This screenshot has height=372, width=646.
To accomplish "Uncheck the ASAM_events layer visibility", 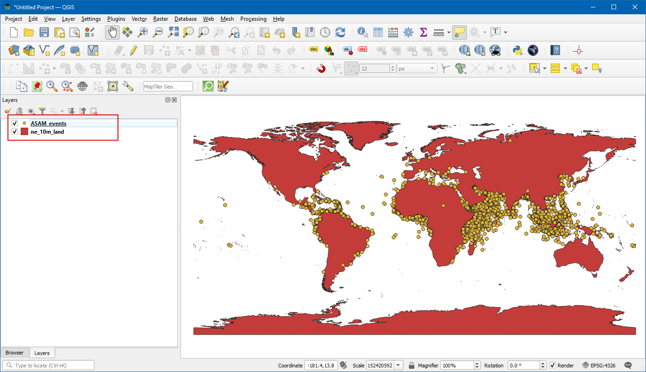I will pyautogui.click(x=15, y=124).
